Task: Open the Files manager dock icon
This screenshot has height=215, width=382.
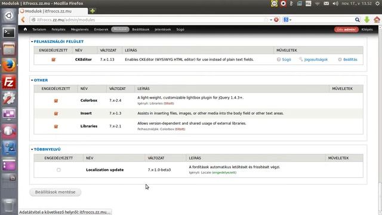Action: (x=9, y=49)
